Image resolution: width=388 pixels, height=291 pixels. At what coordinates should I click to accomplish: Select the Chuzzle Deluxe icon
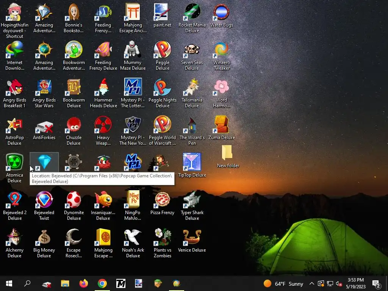(74, 124)
